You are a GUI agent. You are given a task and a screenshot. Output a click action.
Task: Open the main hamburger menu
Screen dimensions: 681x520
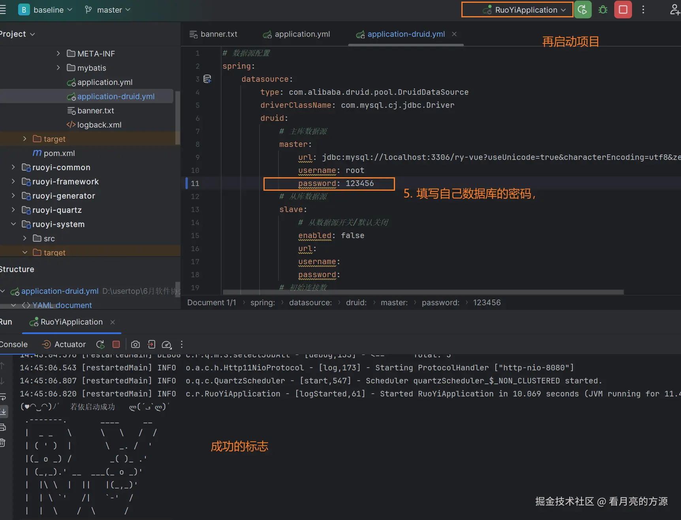point(2,10)
